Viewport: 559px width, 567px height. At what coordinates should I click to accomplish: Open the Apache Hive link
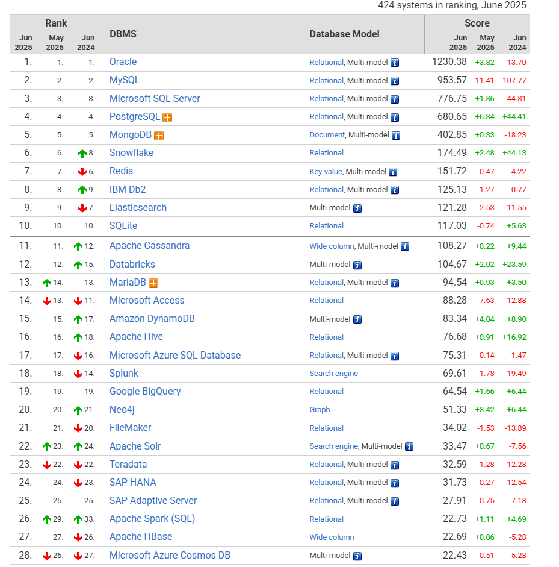136,337
